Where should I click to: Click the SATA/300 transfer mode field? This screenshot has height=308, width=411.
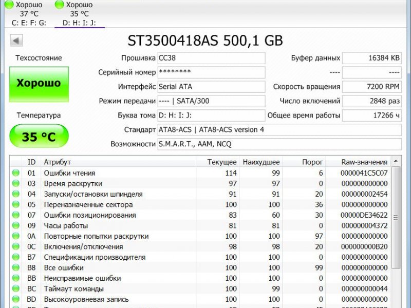(x=211, y=101)
